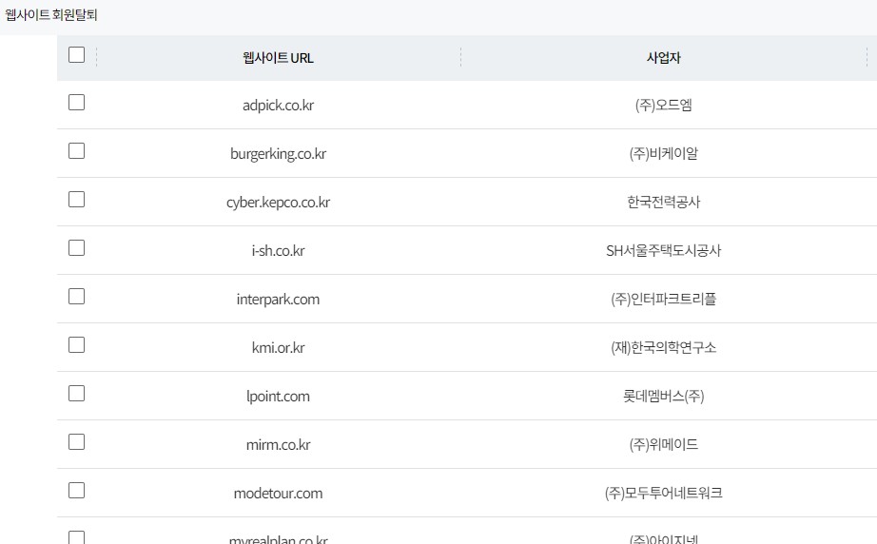Check the modetour.com row checkbox
877x544 pixels.
(77, 491)
